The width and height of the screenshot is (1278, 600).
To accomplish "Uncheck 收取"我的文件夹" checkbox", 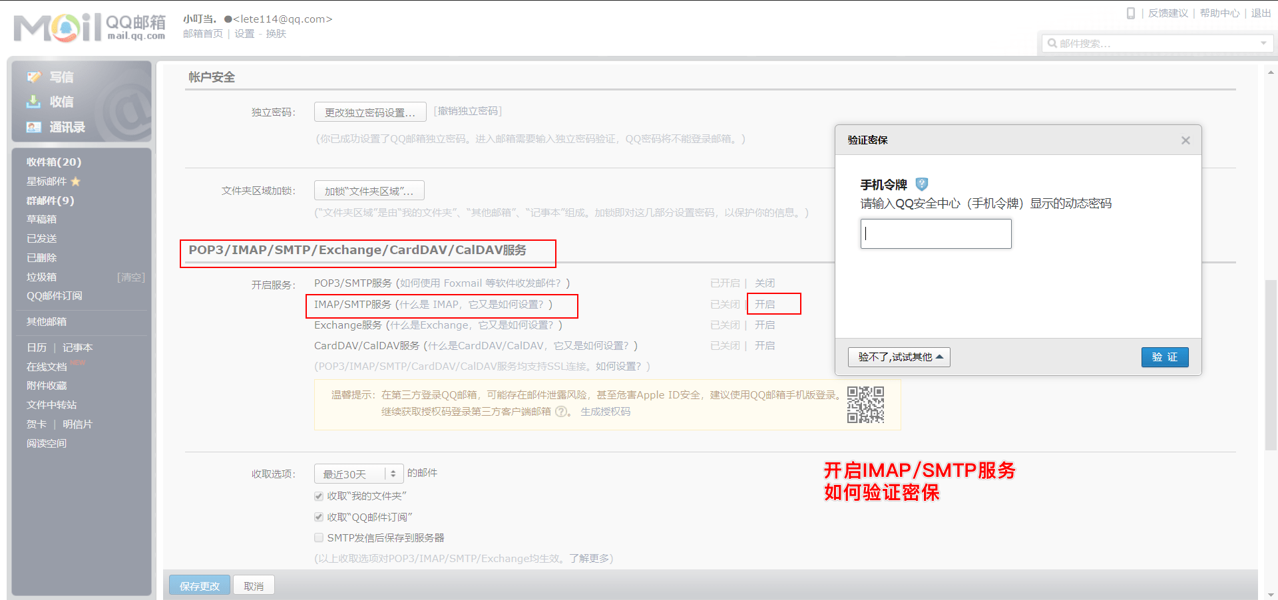I will tap(319, 496).
